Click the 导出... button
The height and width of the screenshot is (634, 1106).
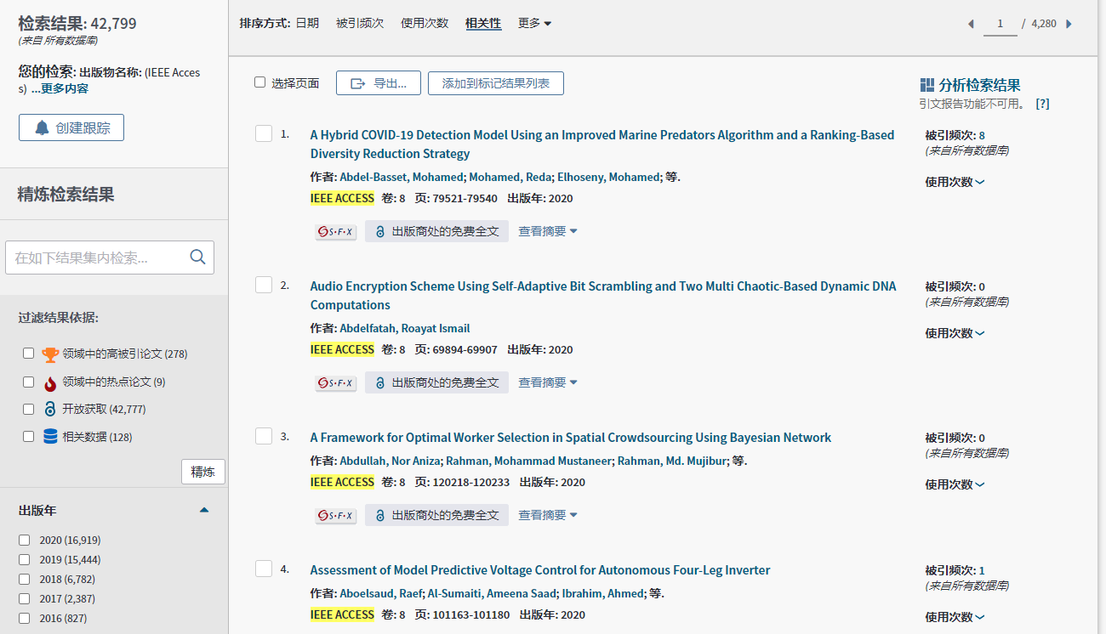379,83
